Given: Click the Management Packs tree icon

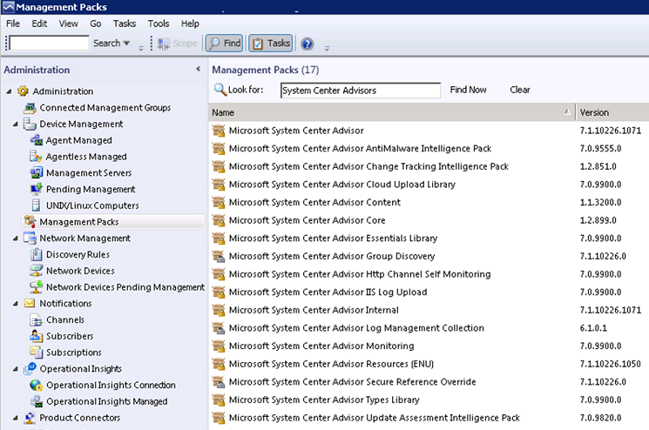Looking at the screenshot, I should tap(30, 222).
